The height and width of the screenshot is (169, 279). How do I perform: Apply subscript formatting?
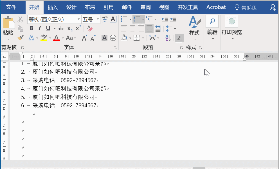tap(70, 29)
